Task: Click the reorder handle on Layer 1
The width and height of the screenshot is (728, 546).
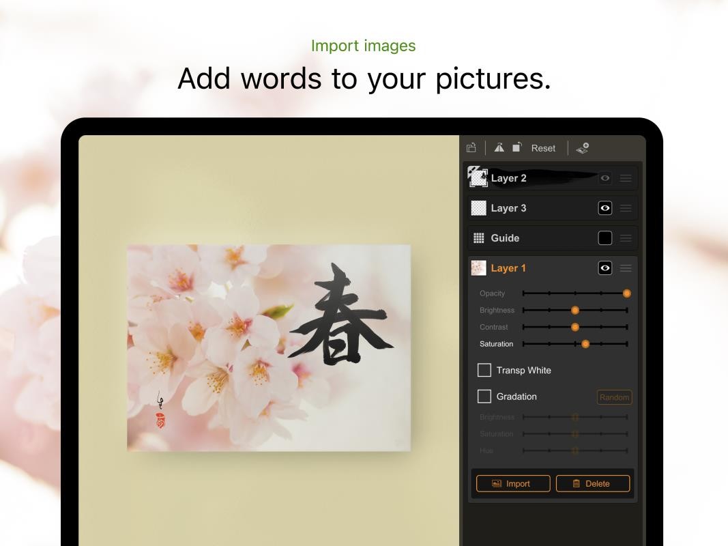Action: [x=626, y=268]
